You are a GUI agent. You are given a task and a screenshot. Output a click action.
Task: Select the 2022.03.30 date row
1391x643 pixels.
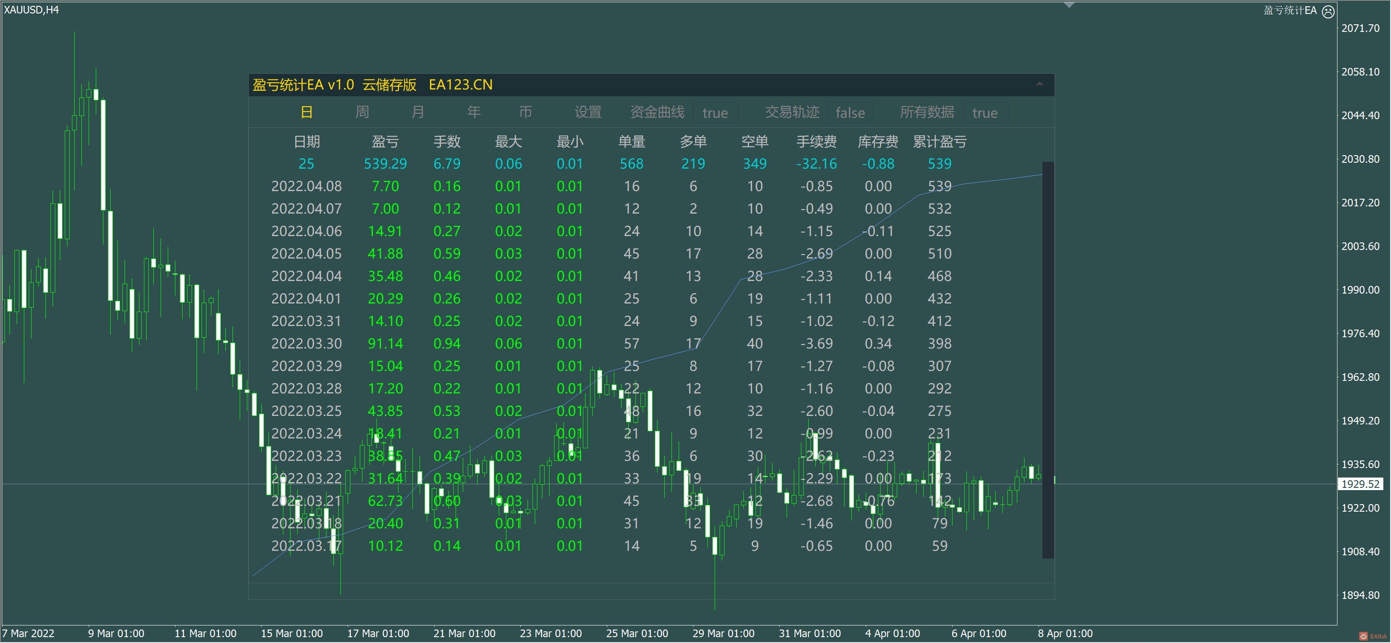306,344
